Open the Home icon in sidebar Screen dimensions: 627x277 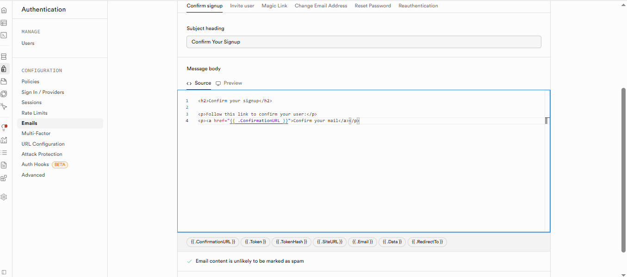pos(4,10)
